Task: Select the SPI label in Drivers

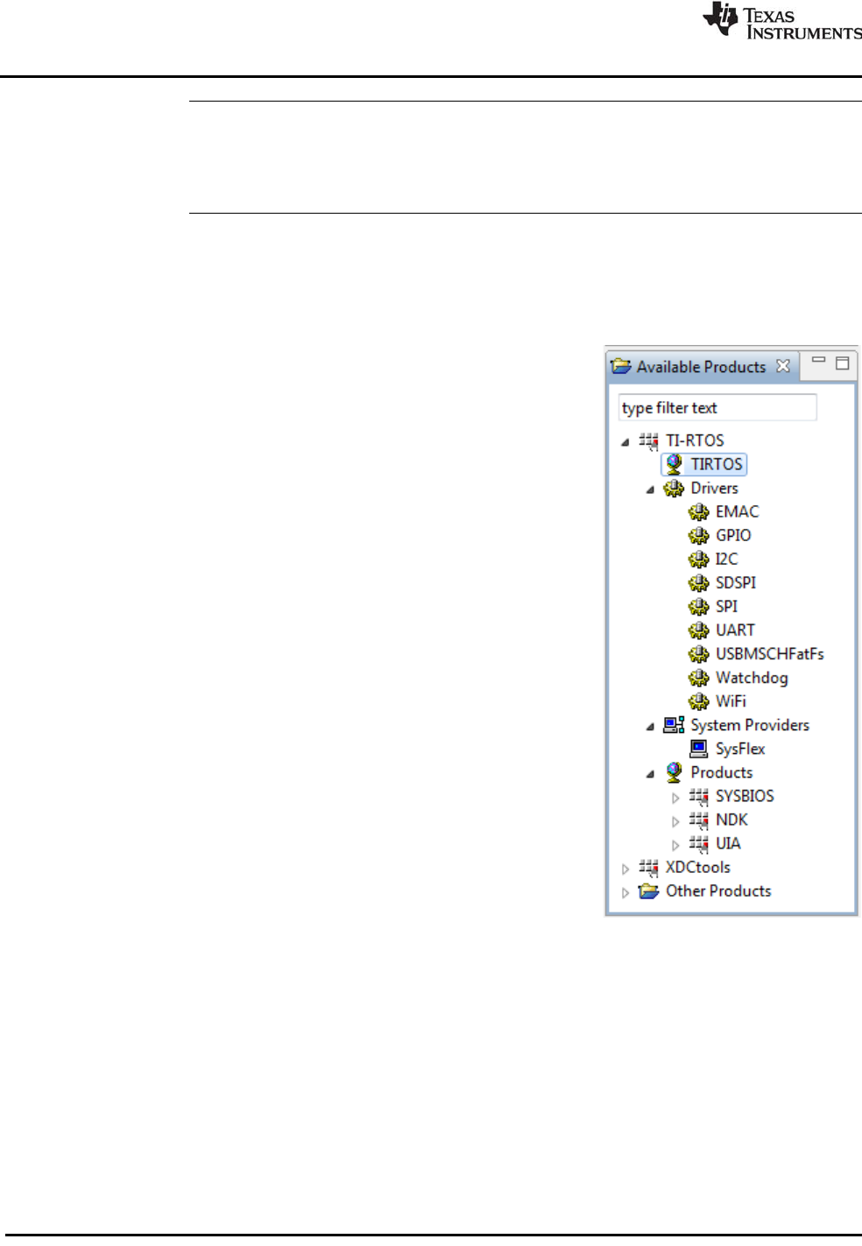Action: (x=727, y=606)
